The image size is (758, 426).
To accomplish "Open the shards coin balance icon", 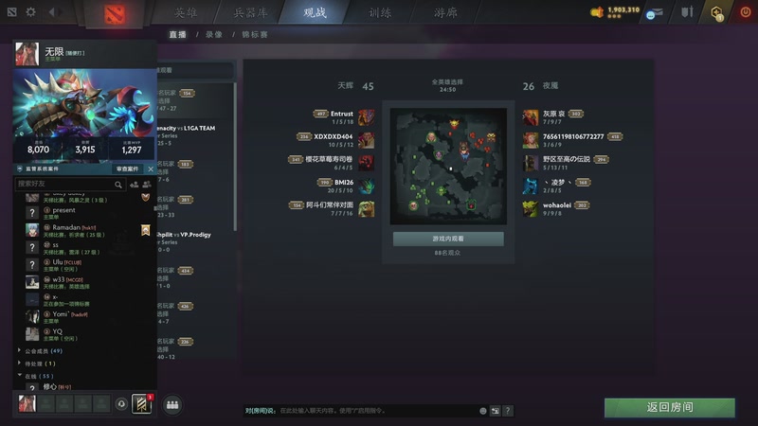I will pyautogui.click(x=597, y=12).
